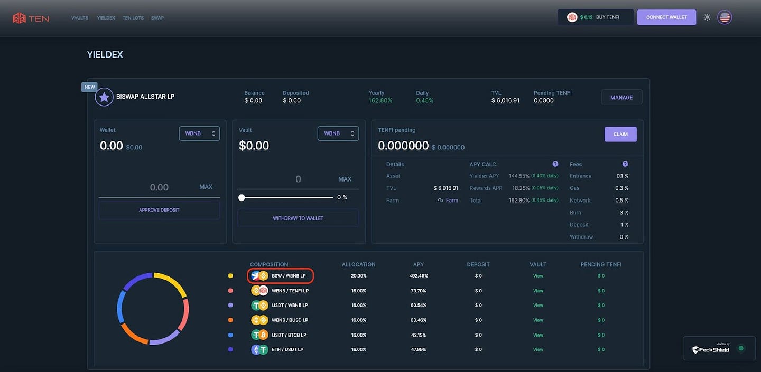Click the BSW / WBNB LP token pair icon
Viewport: 761px width, 372px height.
pyautogui.click(x=259, y=276)
